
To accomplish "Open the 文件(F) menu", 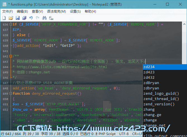I will click(x=7, y=11).
